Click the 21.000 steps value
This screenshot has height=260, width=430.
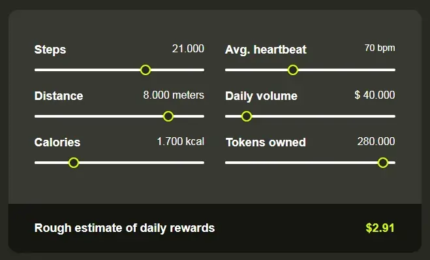tap(188, 49)
